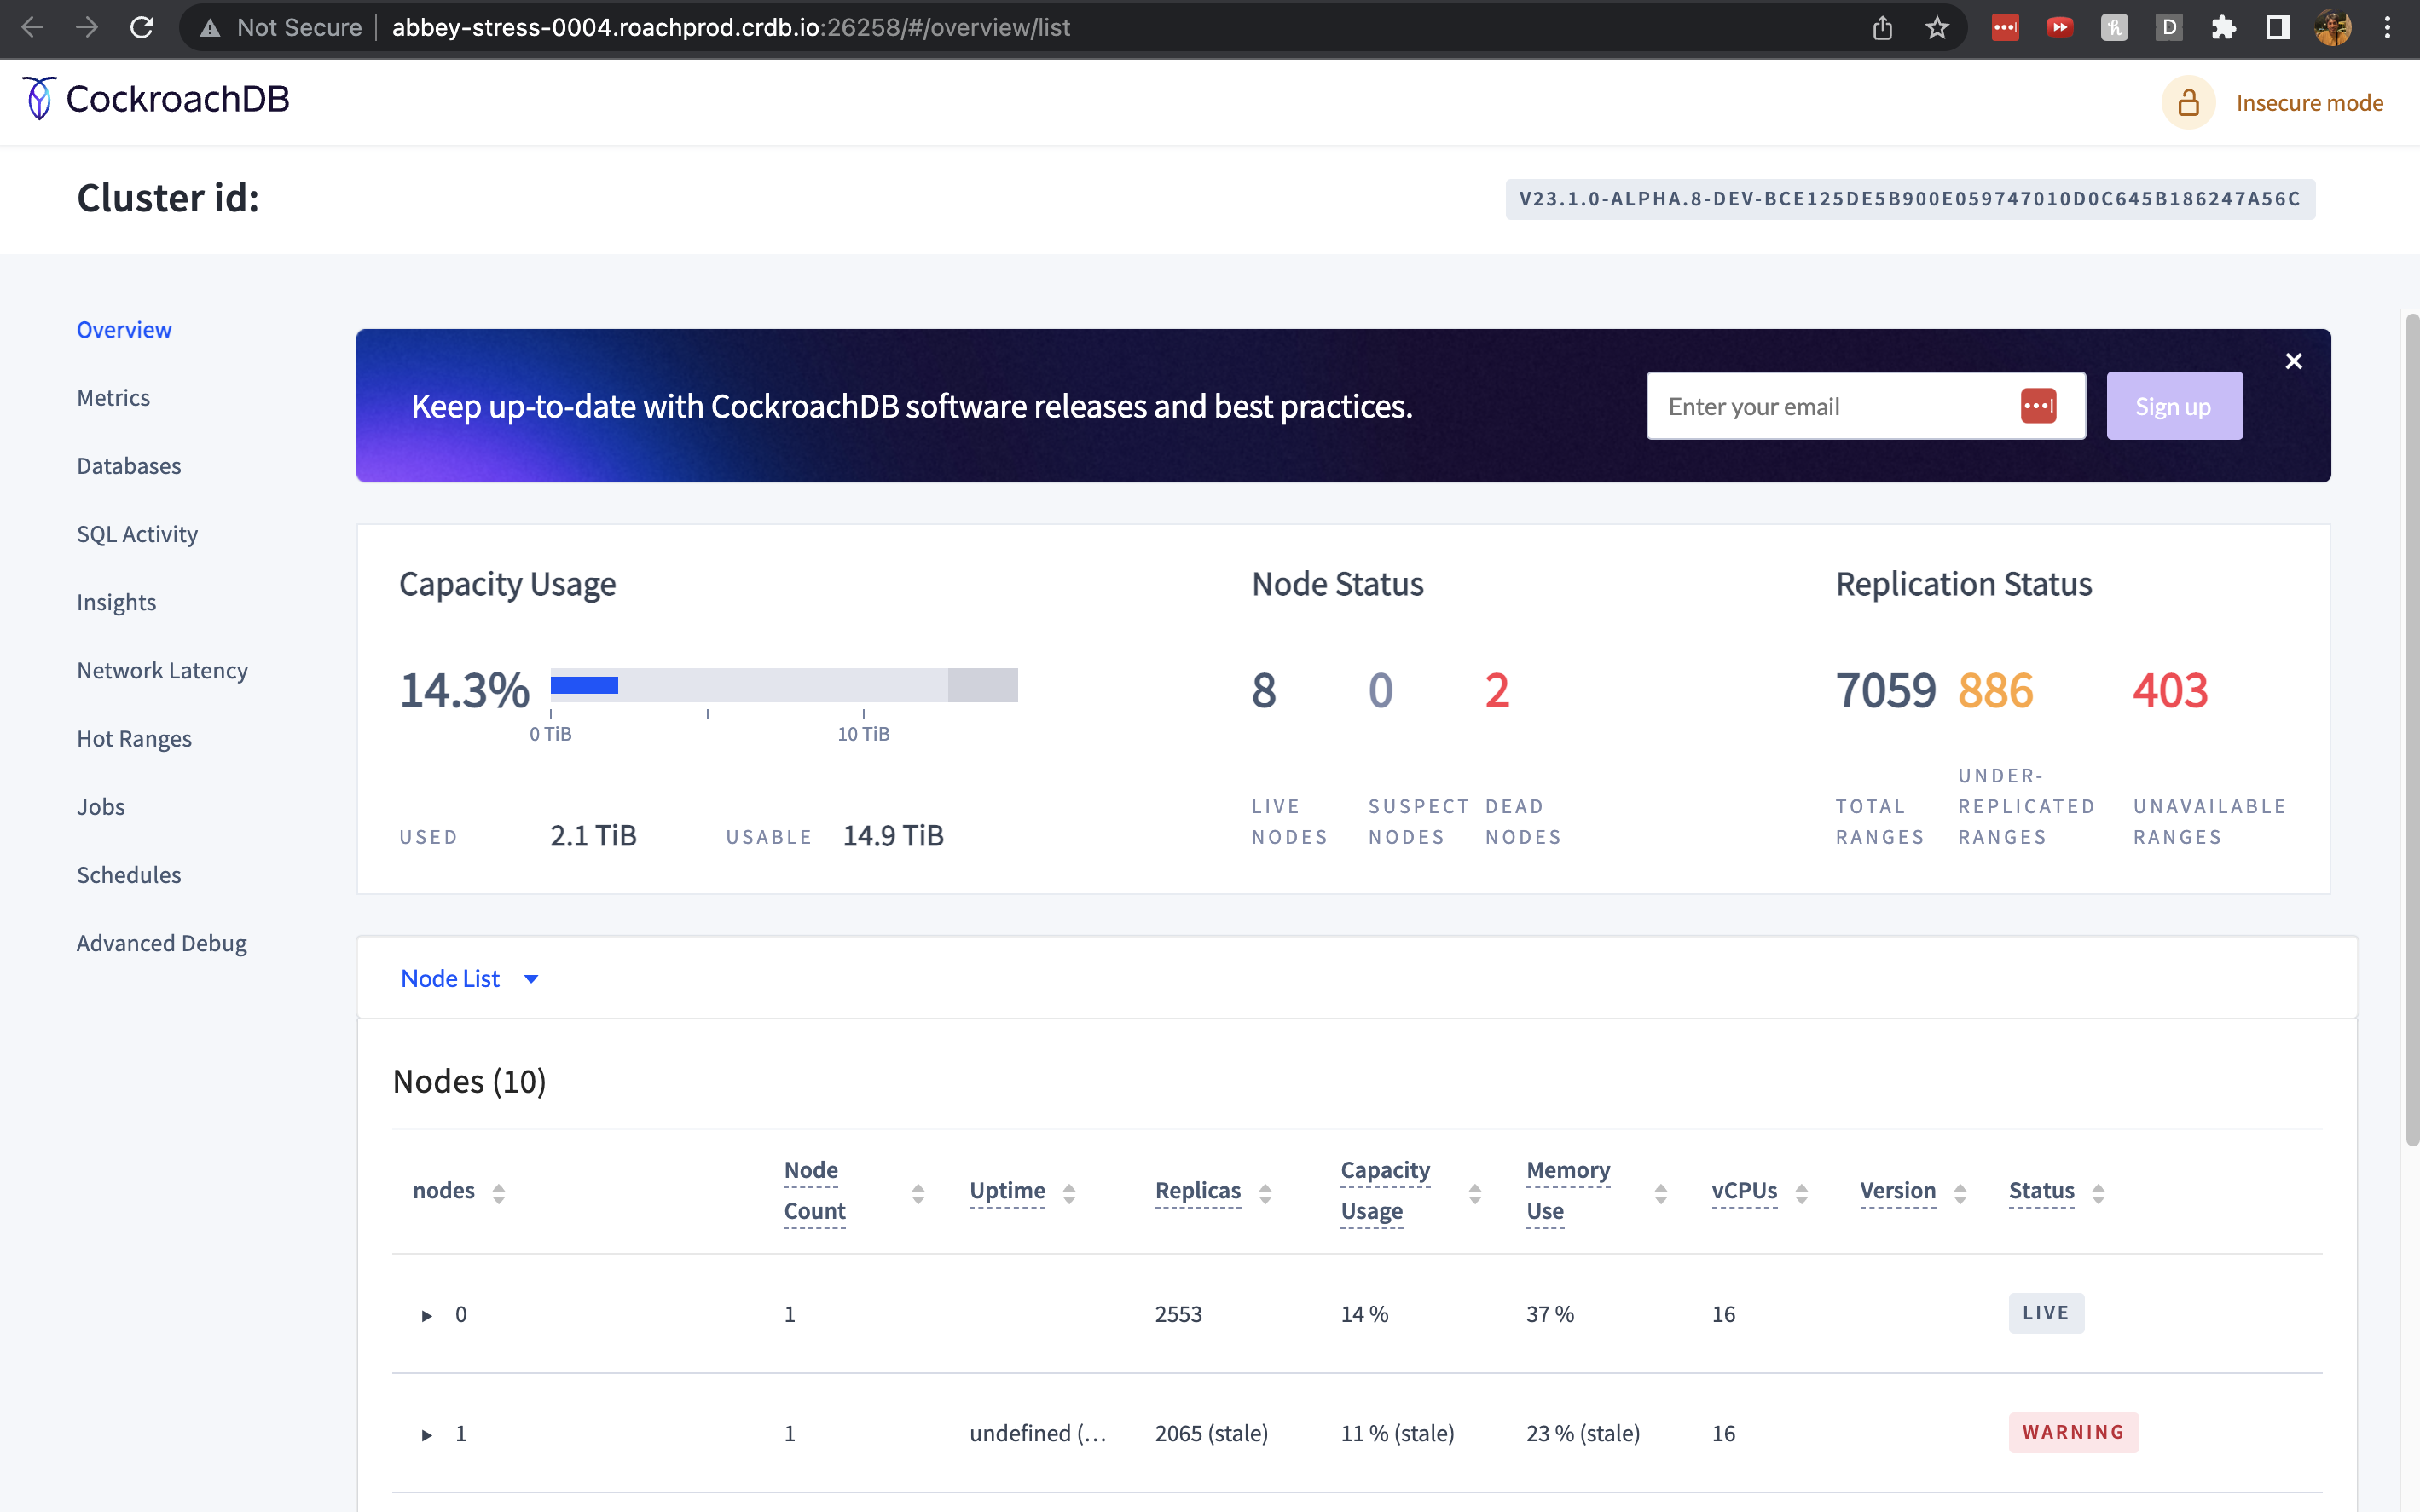Click the Enter your email field
Image resolution: width=2420 pixels, height=1512 pixels.
point(1865,406)
